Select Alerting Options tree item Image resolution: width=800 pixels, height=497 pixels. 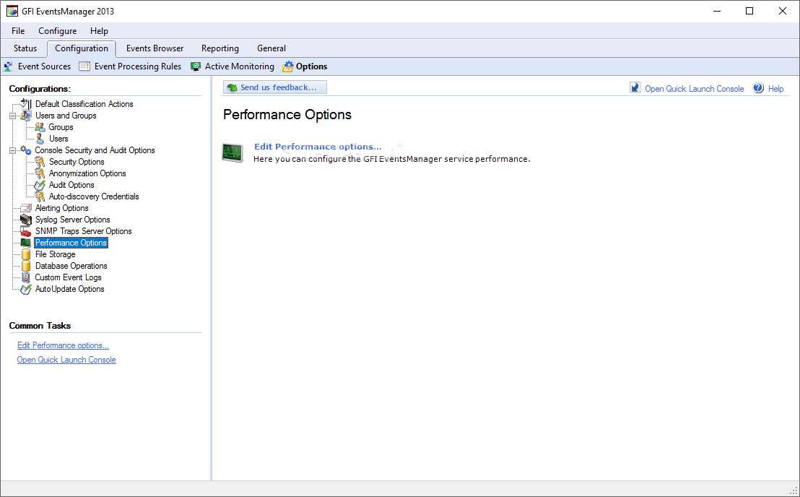point(62,208)
